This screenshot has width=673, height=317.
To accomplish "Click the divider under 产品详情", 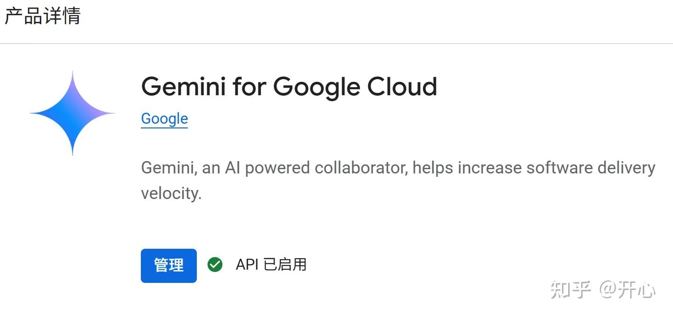I will 336,44.
